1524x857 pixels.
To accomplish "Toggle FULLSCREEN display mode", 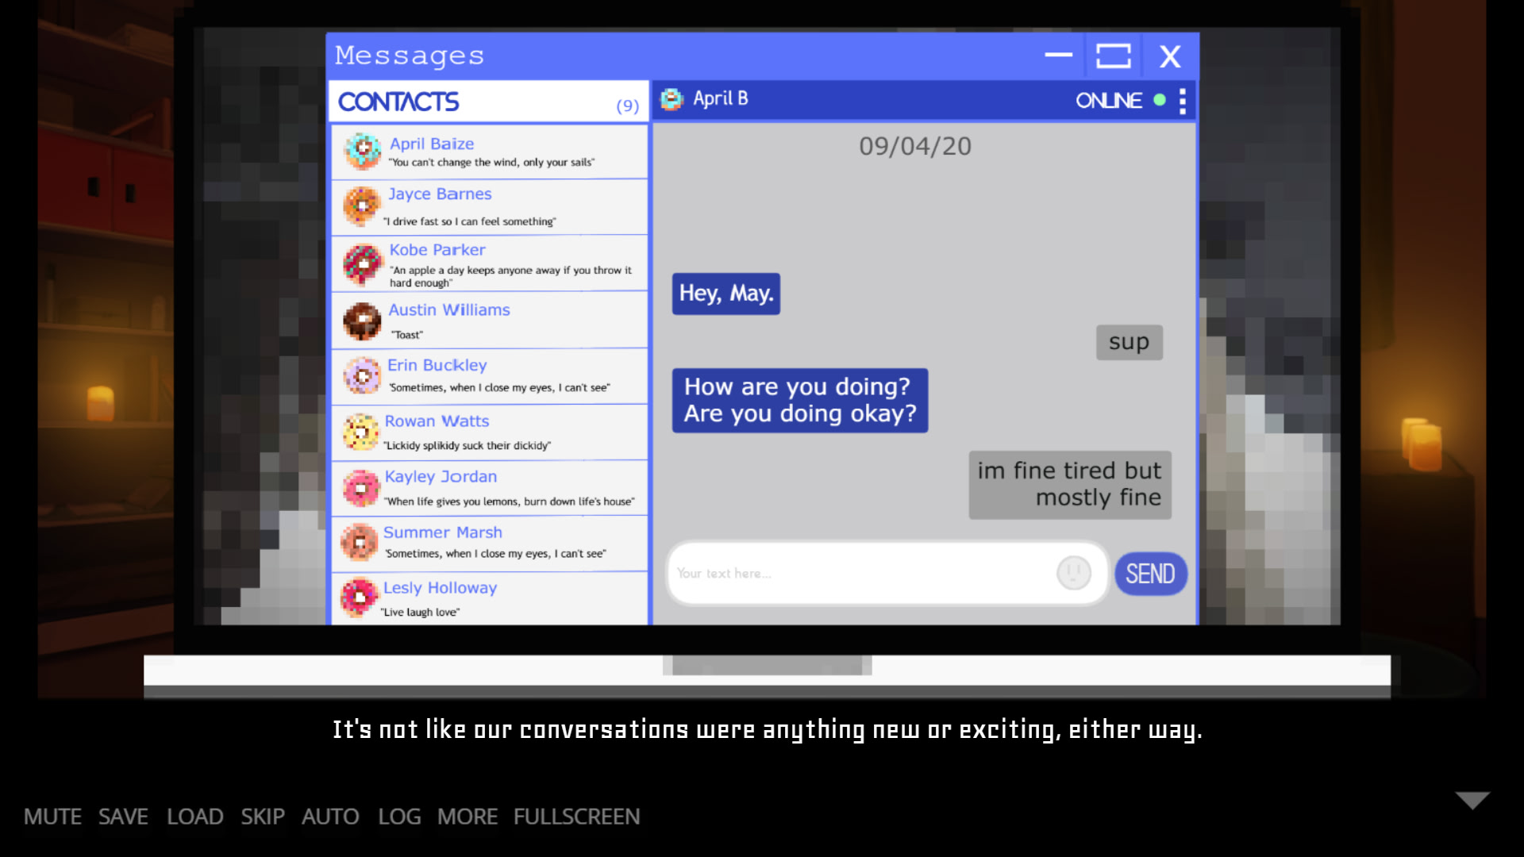I will tap(576, 817).
